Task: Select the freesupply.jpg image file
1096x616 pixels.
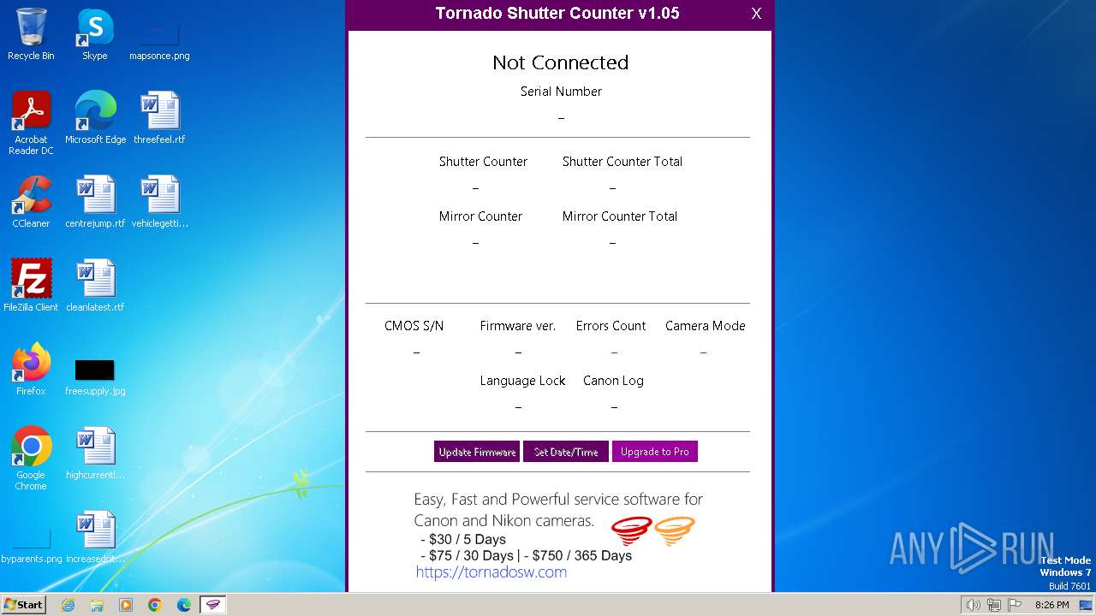Action: coord(95,376)
